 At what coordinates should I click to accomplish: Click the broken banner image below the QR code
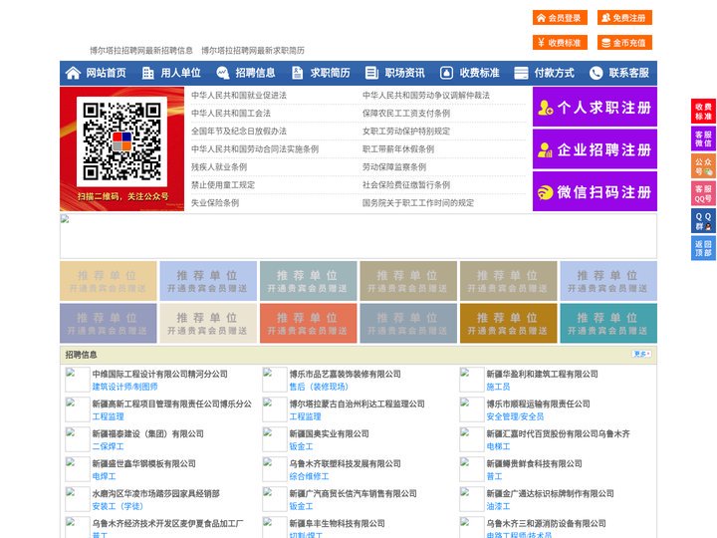coord(358,236)
